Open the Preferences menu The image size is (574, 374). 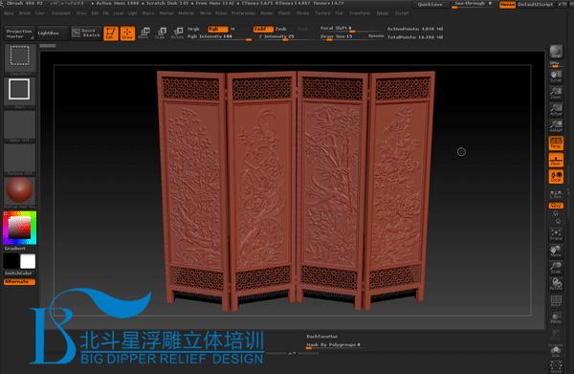coord(243,13)
